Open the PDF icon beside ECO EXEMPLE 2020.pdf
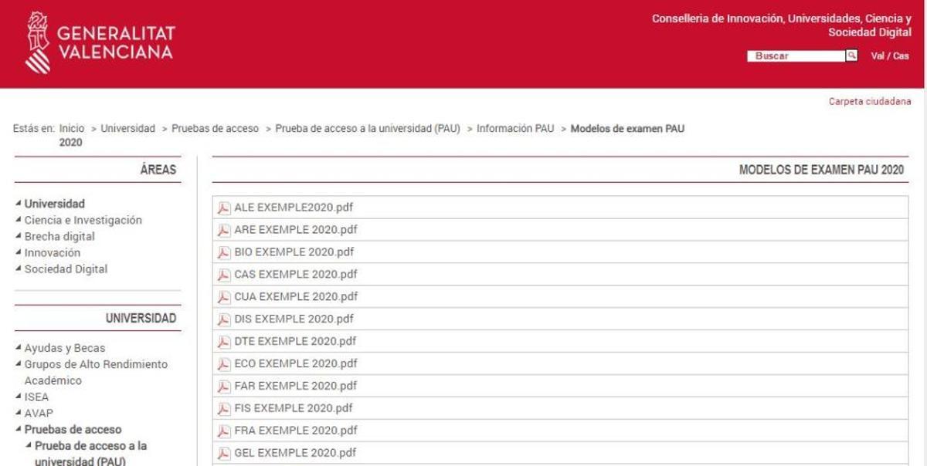927x466 pixels. click(x=222, y=363)
